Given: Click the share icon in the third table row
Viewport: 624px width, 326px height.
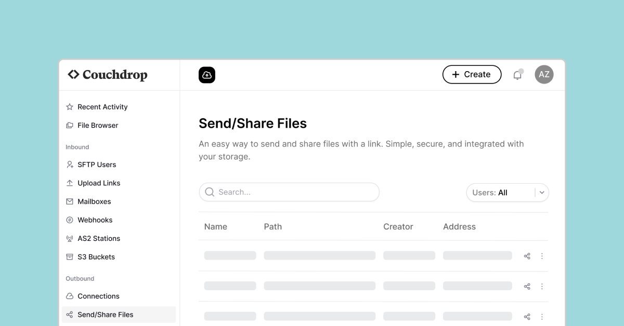Looking at the screenshot, I should pyautogui.click(x=527, y=317).
